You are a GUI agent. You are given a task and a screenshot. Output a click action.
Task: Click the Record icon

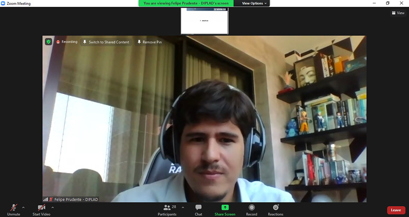click(251, 208)
